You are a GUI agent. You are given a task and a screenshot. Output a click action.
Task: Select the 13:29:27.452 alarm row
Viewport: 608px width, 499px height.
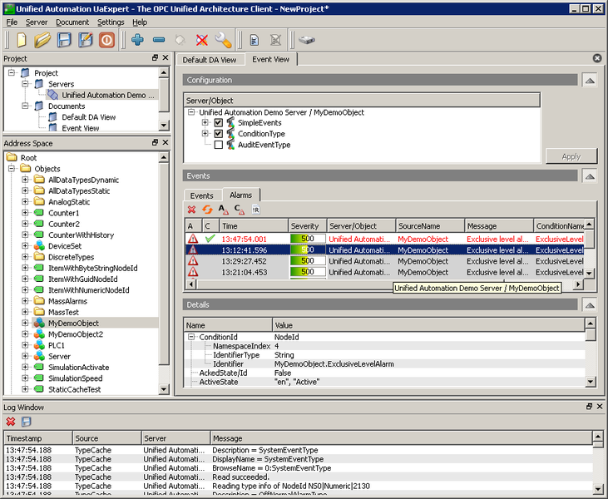pos(384,261)
